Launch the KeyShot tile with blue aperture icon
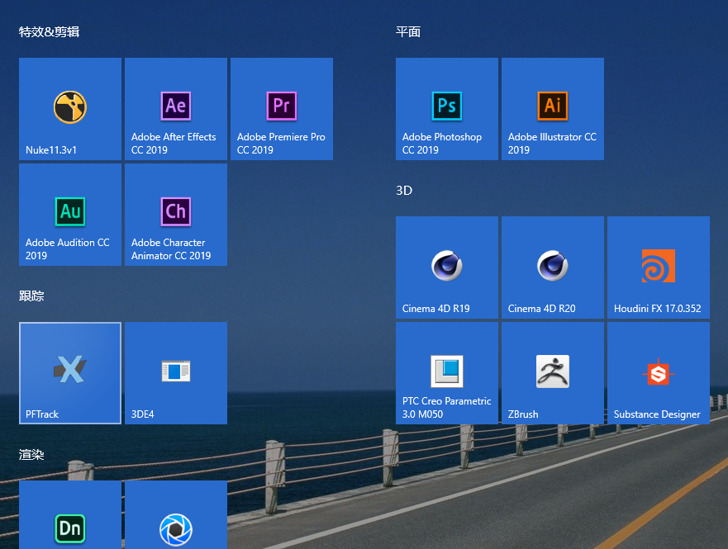 coord(176,514)
